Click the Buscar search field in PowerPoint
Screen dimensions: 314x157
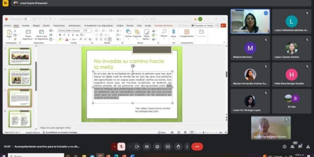tap(167, 19)
